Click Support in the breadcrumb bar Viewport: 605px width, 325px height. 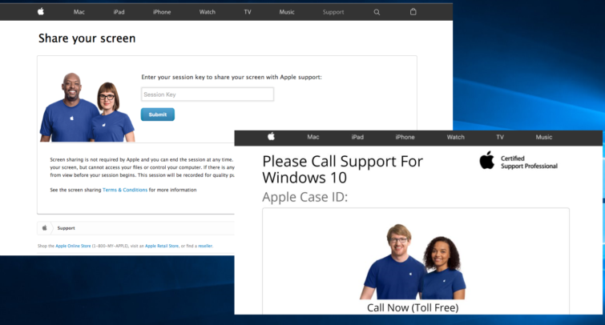coord(66,228)
